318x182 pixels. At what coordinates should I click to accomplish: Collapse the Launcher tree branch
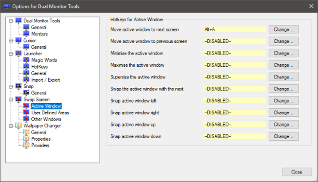tap(11, 54)
